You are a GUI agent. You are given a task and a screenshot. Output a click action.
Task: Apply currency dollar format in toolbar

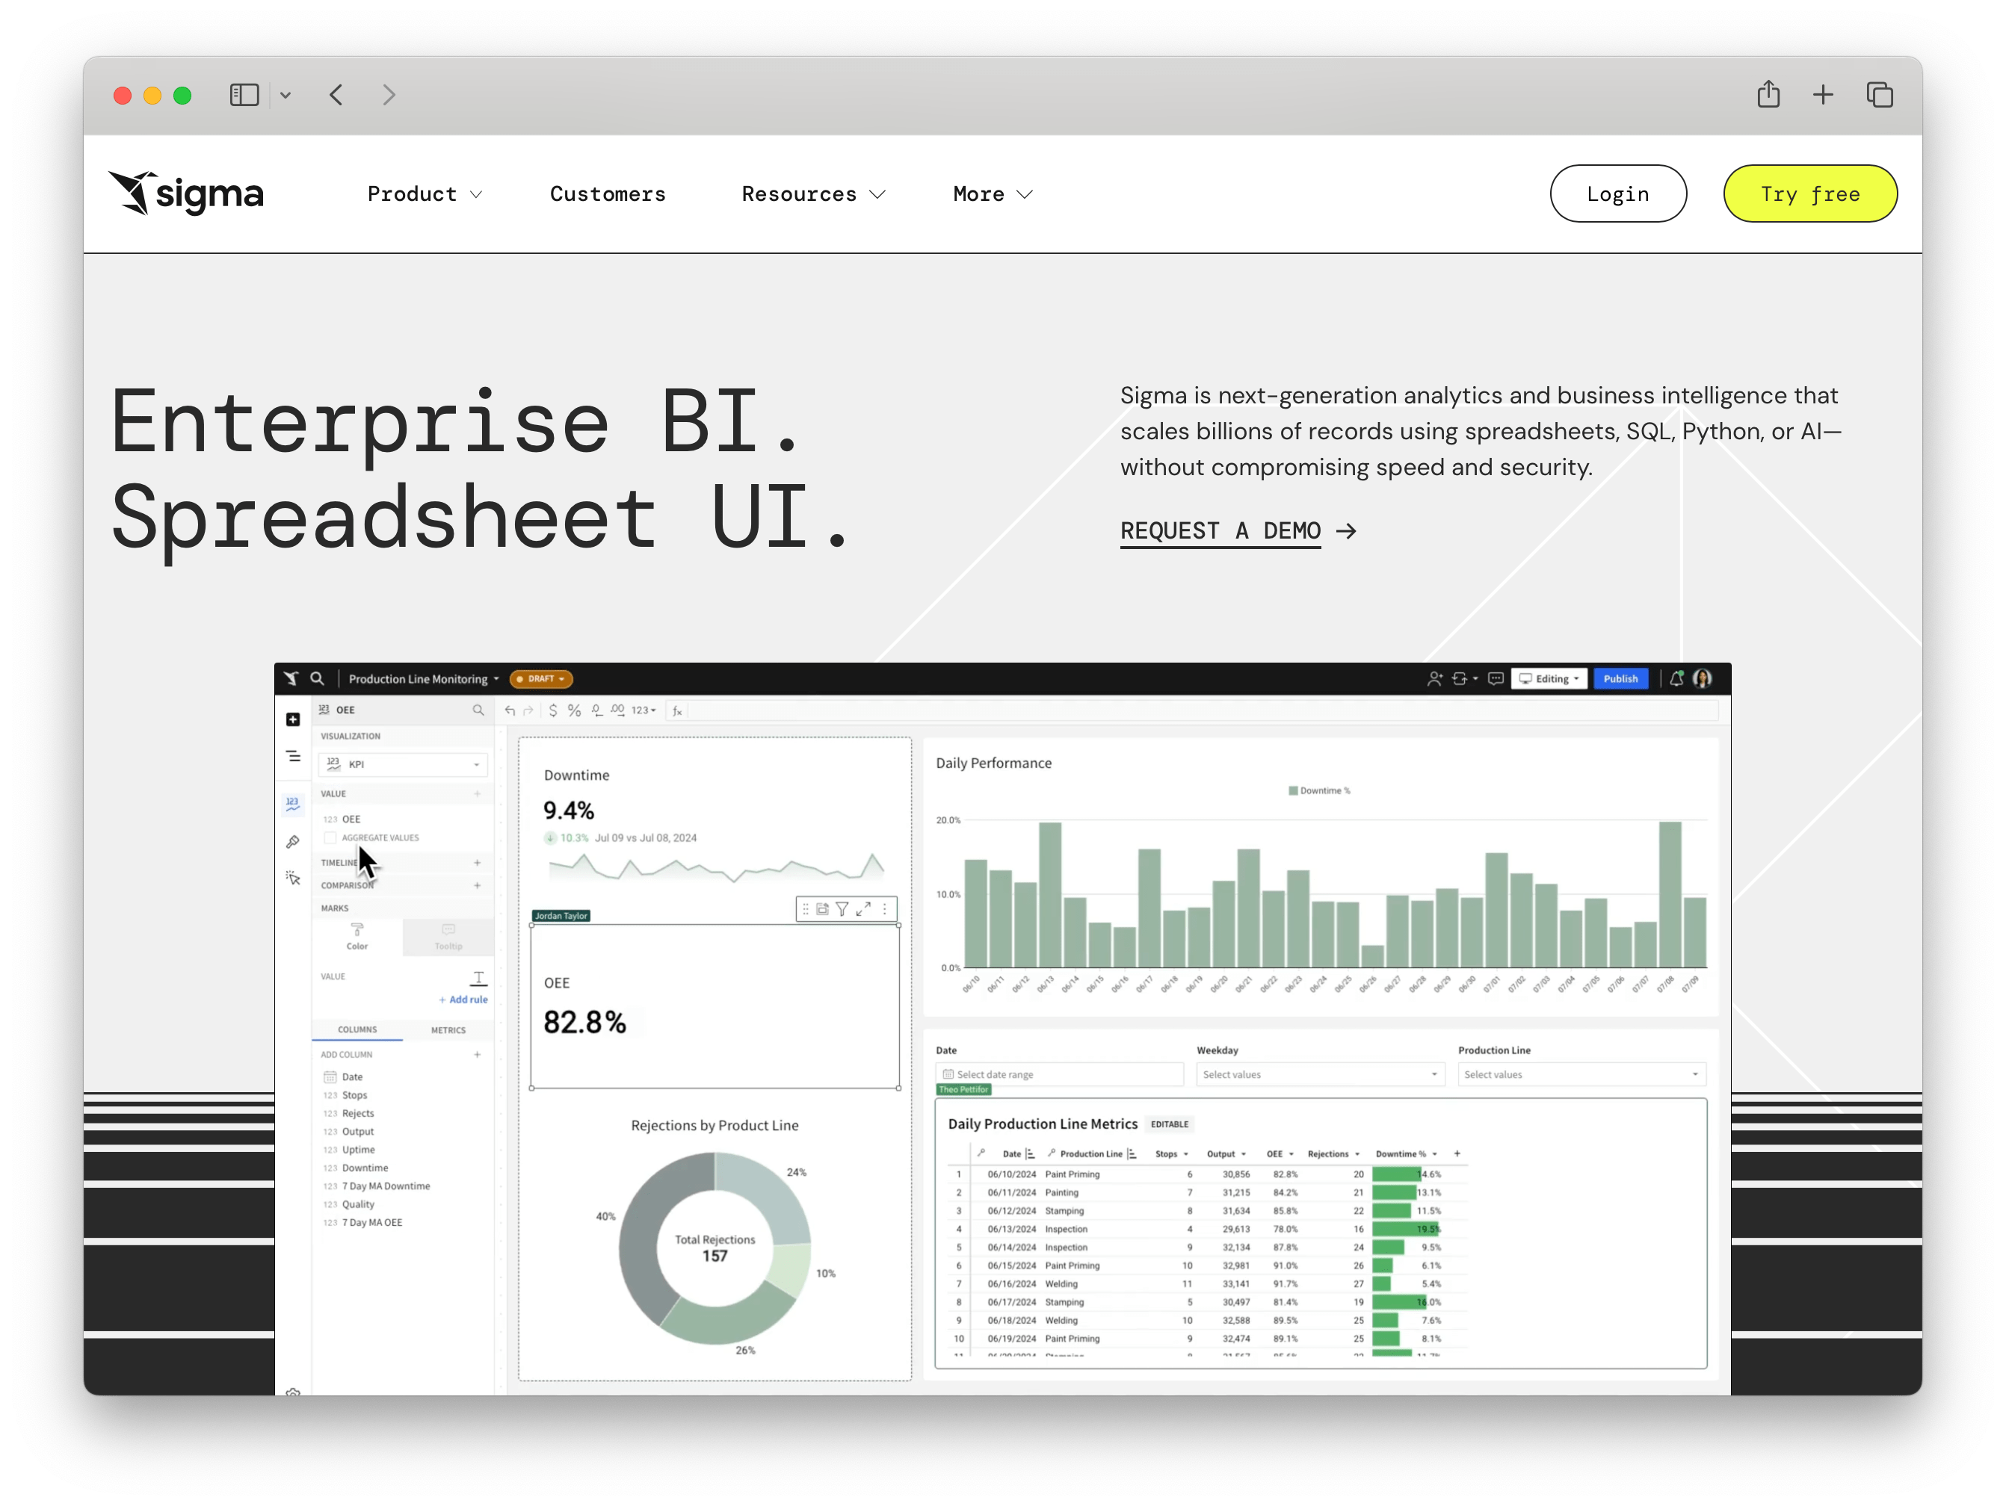[553, 711]
